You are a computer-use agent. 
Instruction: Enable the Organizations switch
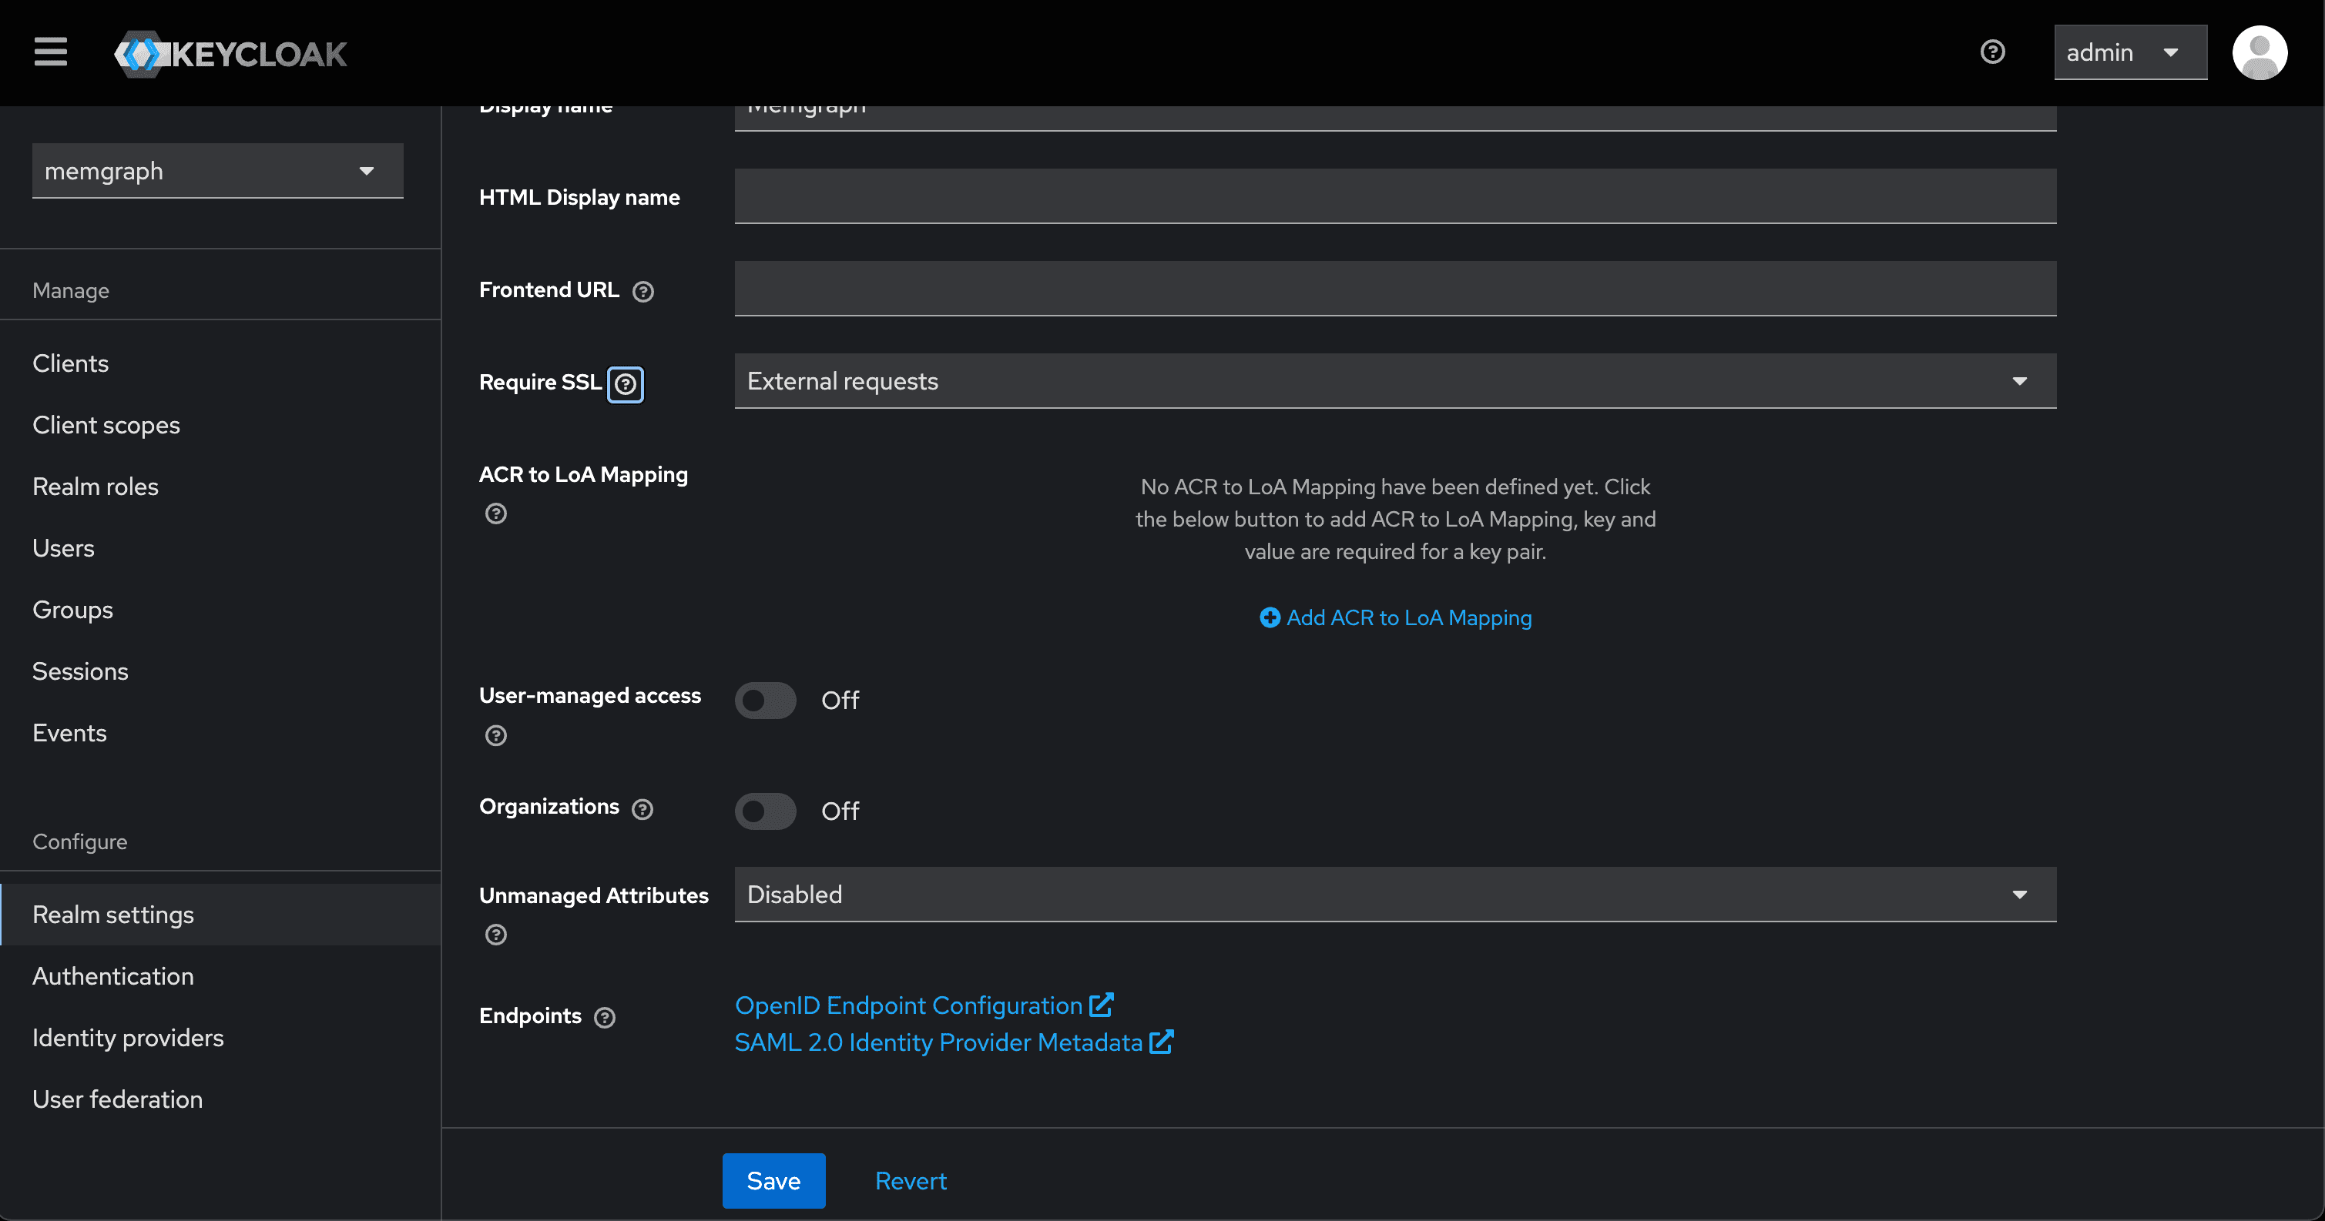click(764, 811)
